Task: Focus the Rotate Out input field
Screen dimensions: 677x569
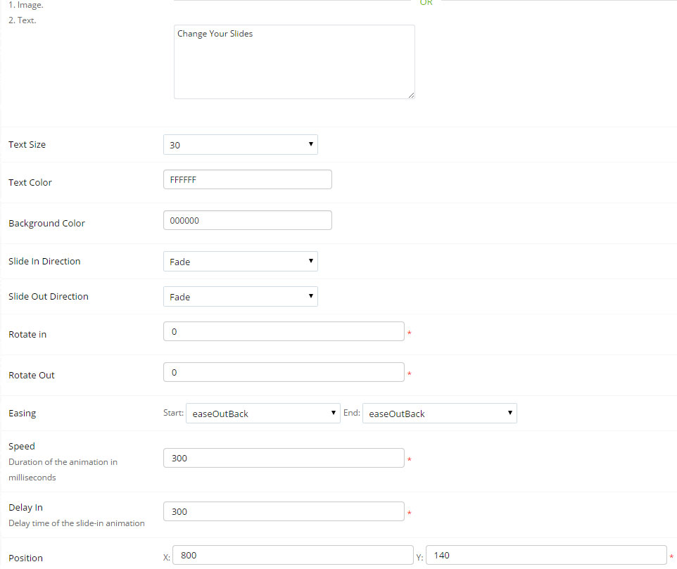Action: (x=284, y=373)
